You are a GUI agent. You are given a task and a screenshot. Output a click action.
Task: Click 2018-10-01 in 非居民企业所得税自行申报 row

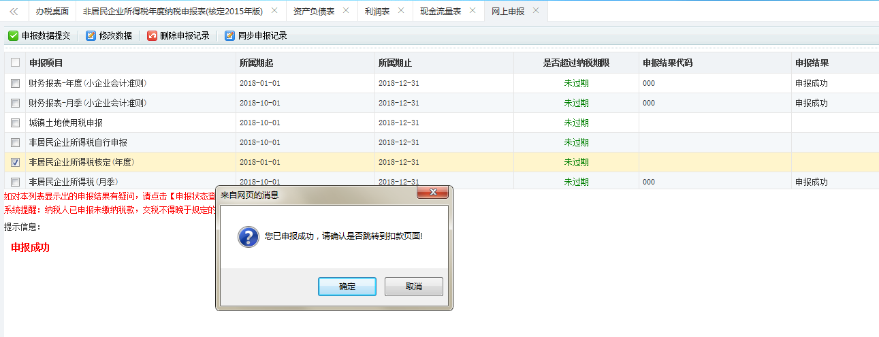pyautogui.click(x=260, y=142)
